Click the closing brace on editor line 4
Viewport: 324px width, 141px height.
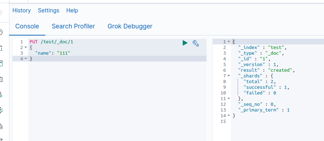pos(31,59)
